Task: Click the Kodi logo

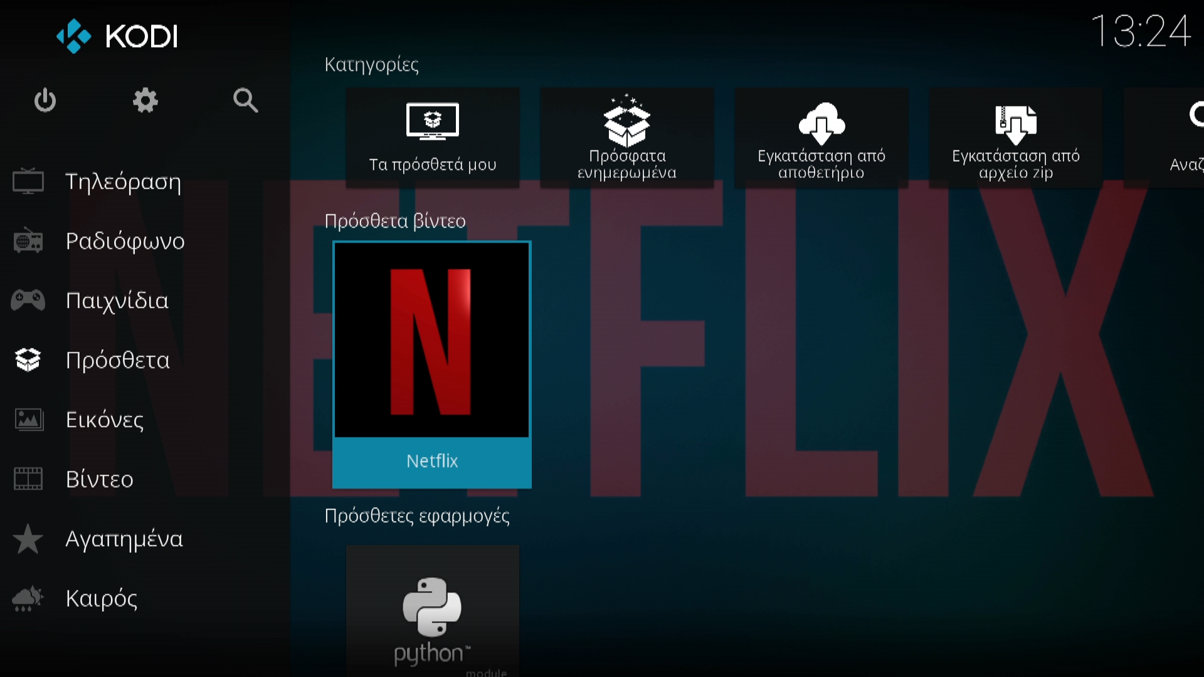Action: [117, 36]
